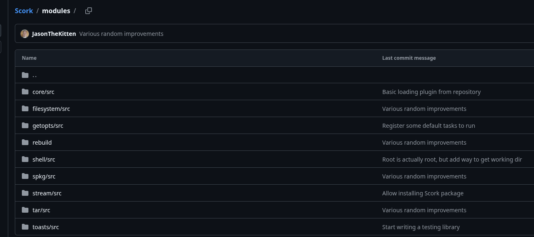Open the rebuild folder name
Screen dimensions: 534x237
[42, 142]
